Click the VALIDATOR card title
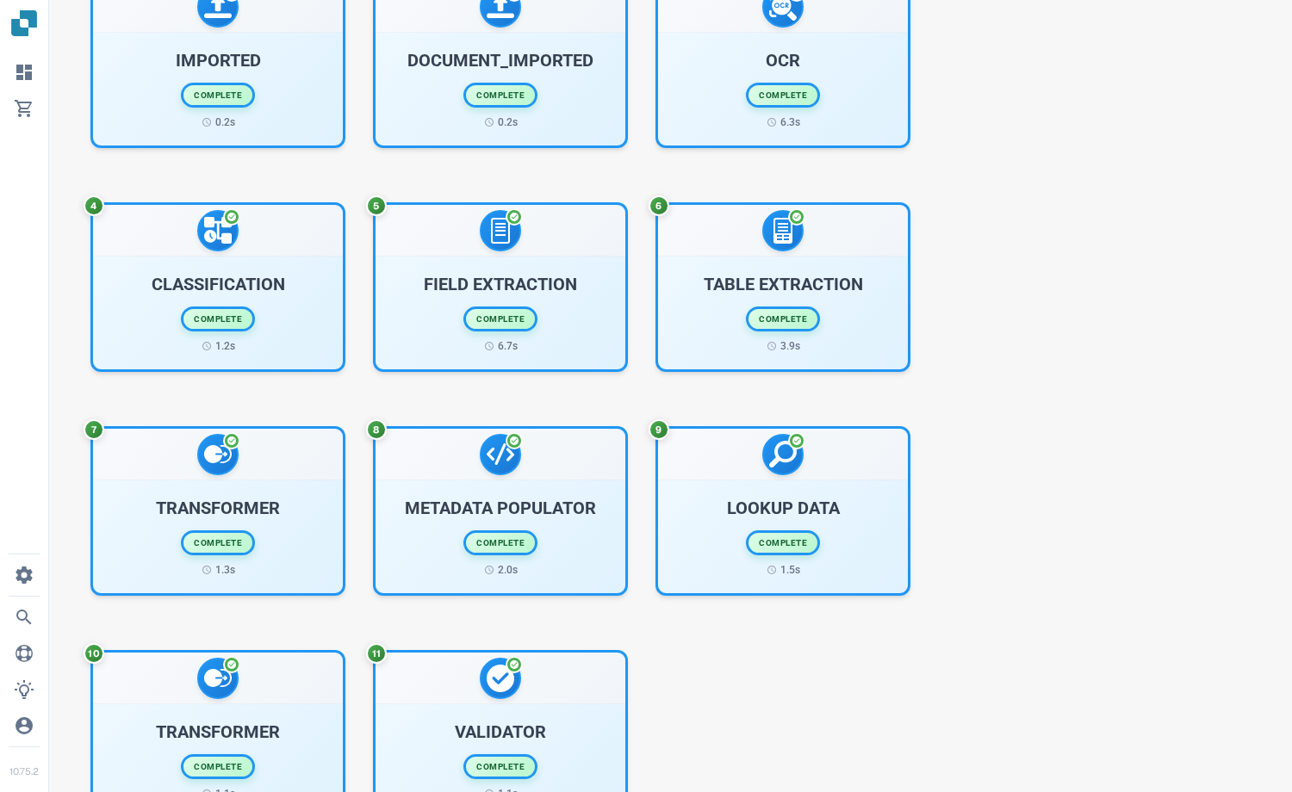The image size is (1292, 792). coord(500,732)
